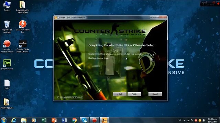Viewport: 220px width, 123px height.
Task: Select the CS:GO installer taskbar button
Action: 104,120
